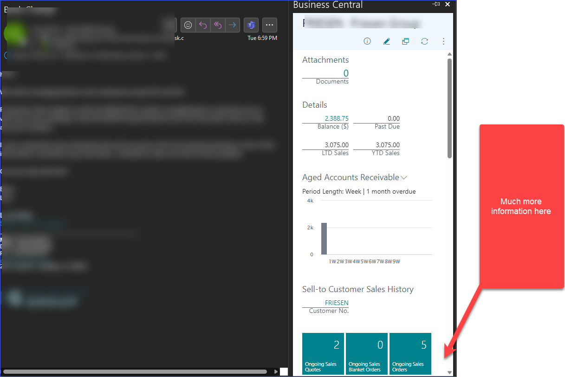Open the Attachments documents count 0
The width and height of the screenshot is (565, 377).
(345, 73)
